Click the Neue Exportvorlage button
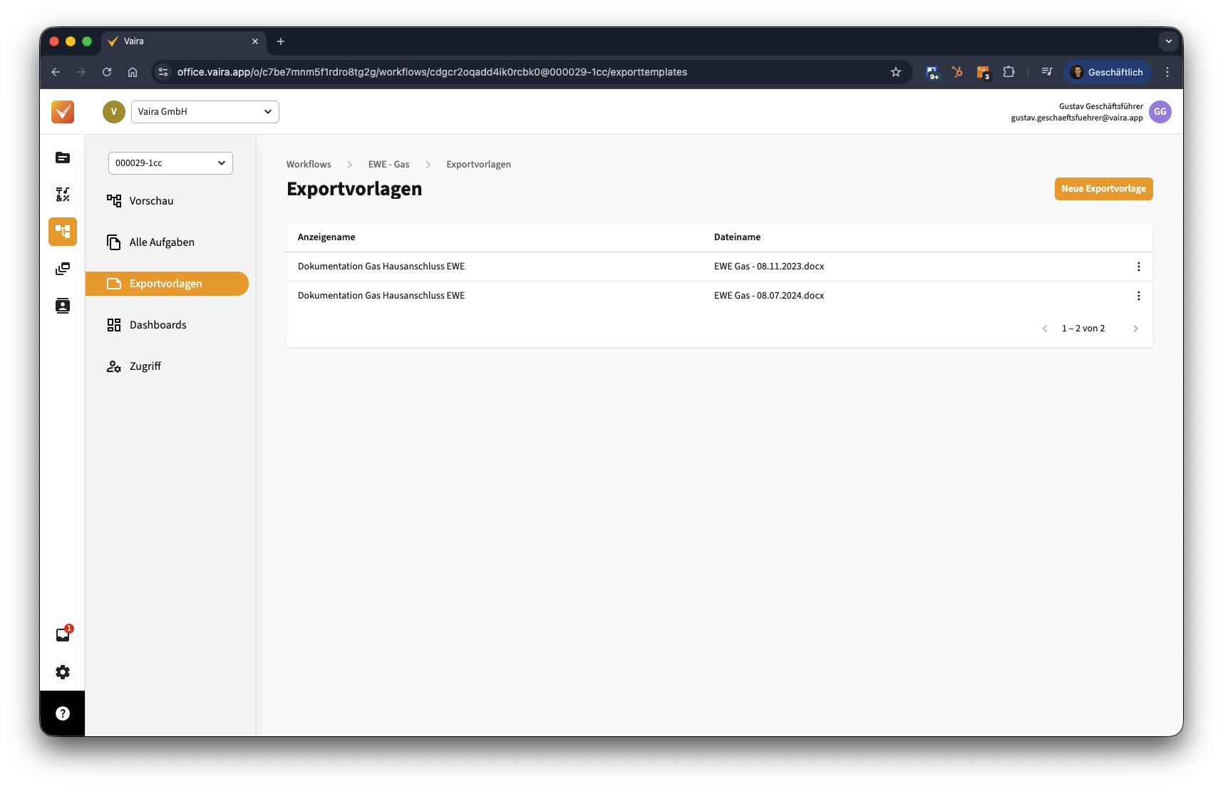1223x789 pixels. click(1103, 189)
